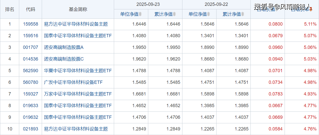Open 国泰中证半导体材料设备主题ETF in row 2
The width and height of the screenshot is (319, 135).
pyautogui.click(x=78, y=36)
